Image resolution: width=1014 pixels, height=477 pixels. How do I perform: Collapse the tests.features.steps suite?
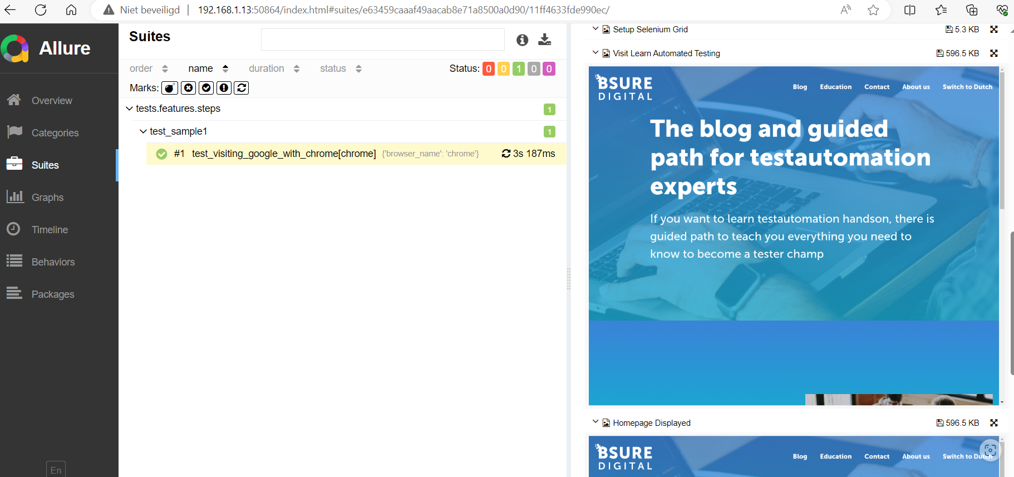pos(129,109)
